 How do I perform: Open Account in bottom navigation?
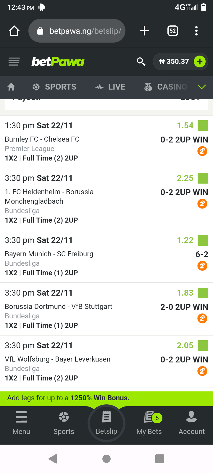pyautogui.click(x=192, y=423)
